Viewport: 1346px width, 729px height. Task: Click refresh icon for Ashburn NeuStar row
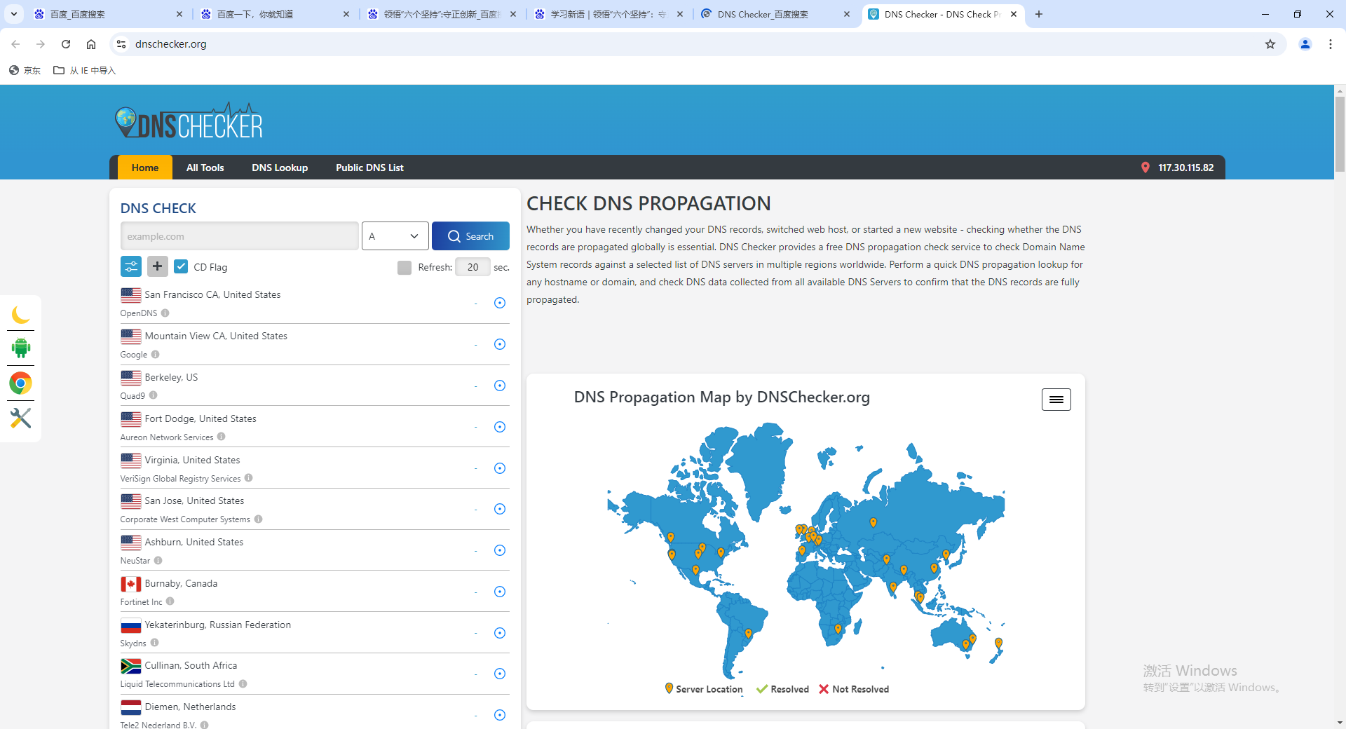point(500,550)
